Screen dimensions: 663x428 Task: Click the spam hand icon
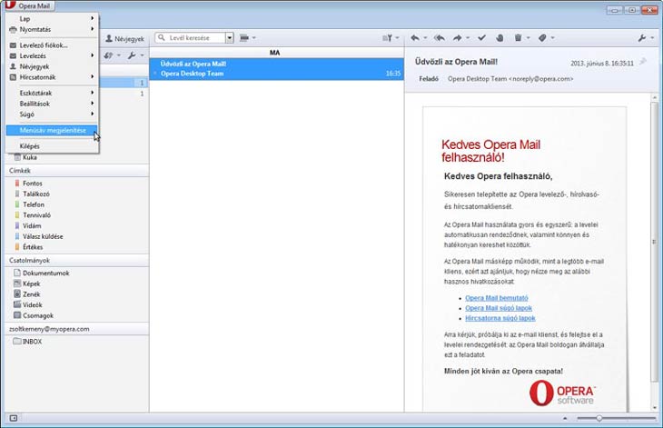click(500, 38)
